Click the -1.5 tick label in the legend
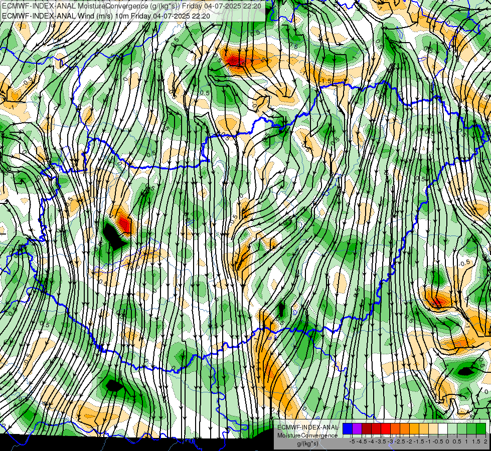Viewport: 491px width, 451px height. click(x=419, y=441)
